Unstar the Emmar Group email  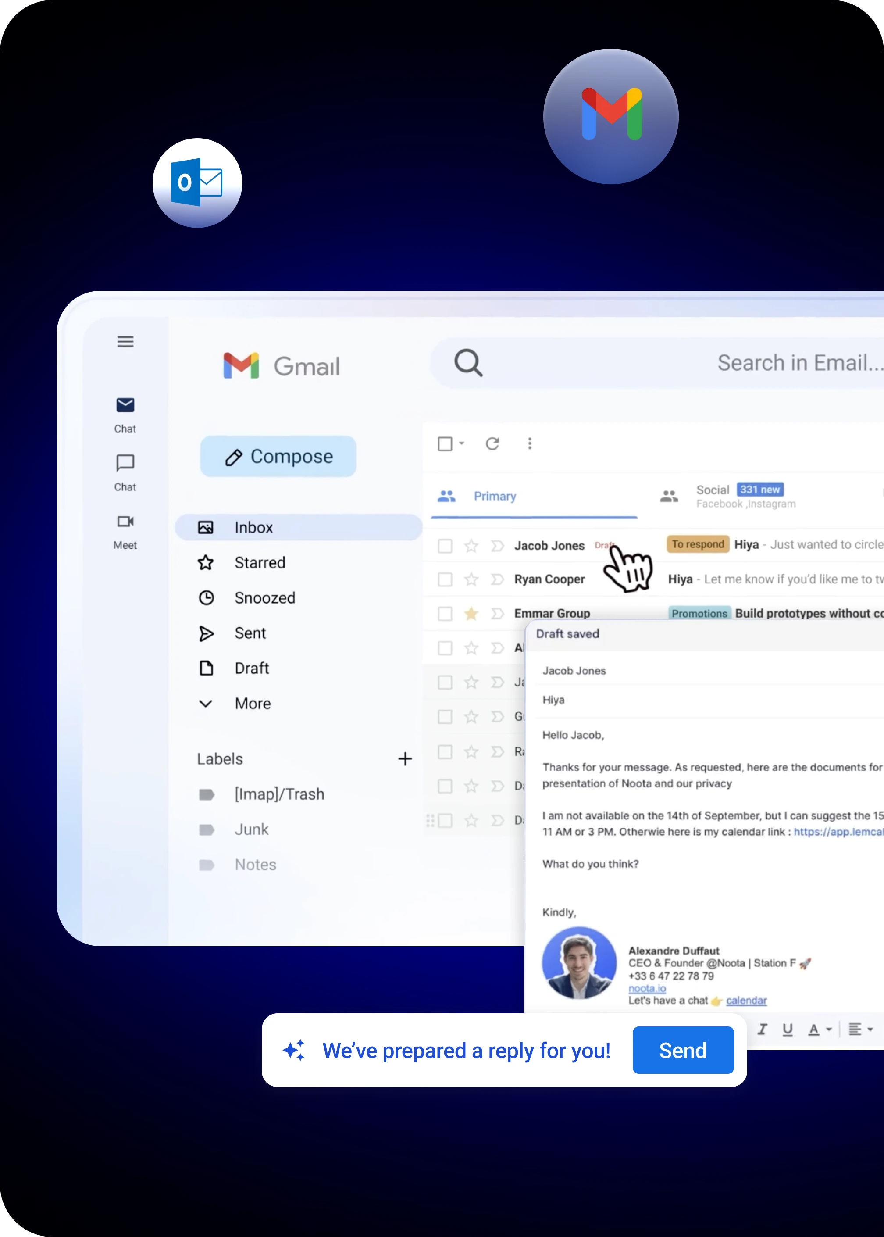coord(471,614)
